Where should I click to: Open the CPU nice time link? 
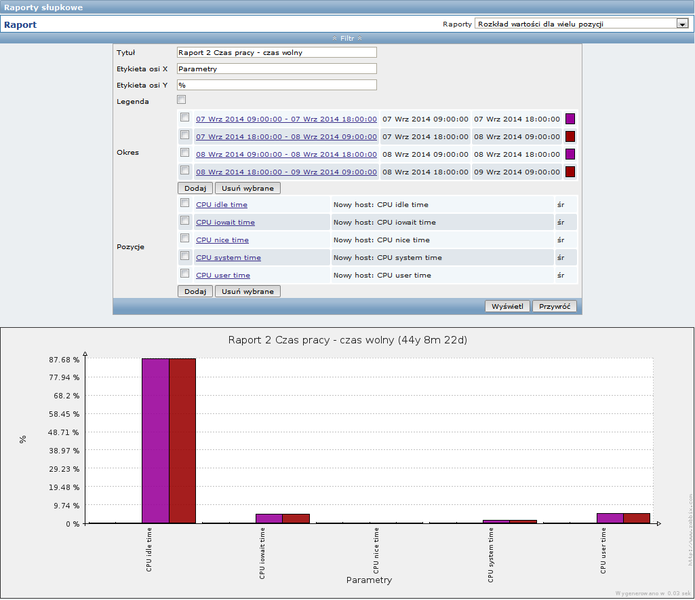(222, 240)
